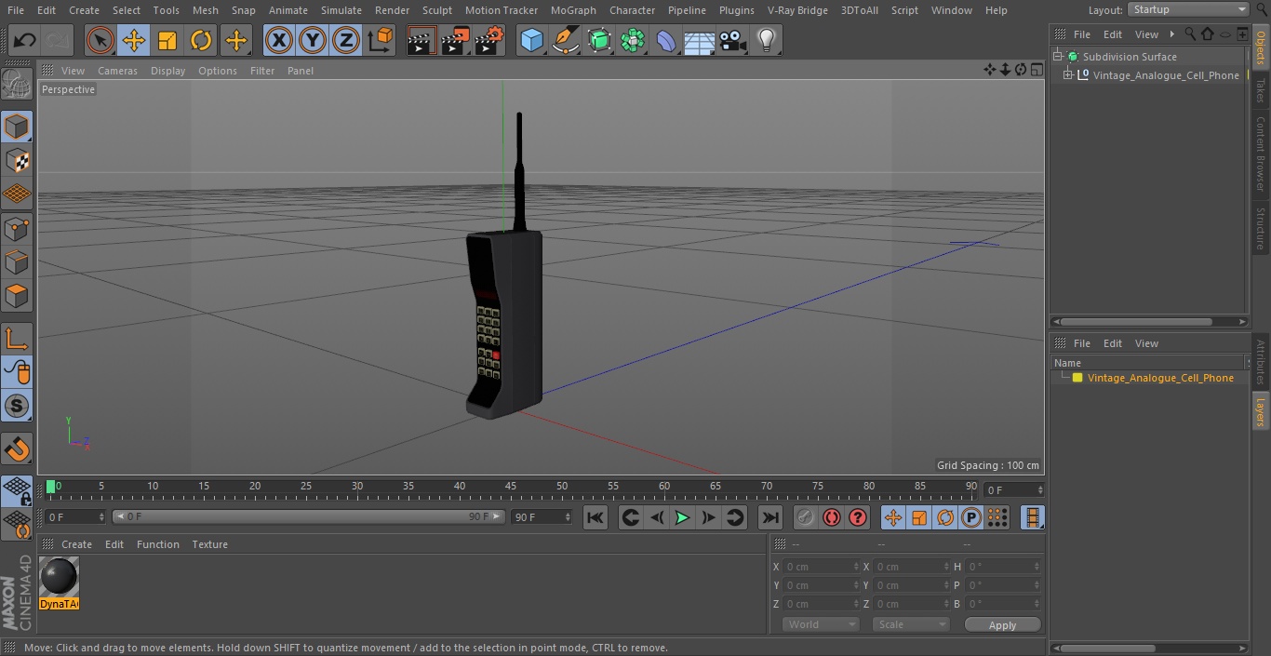Open the Scale mode dropdown
The image size is (1271, 656).
(x=911, y=624)
